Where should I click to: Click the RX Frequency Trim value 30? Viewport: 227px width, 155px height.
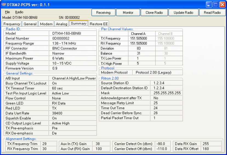pyautogui.click(x=44, y=149)
